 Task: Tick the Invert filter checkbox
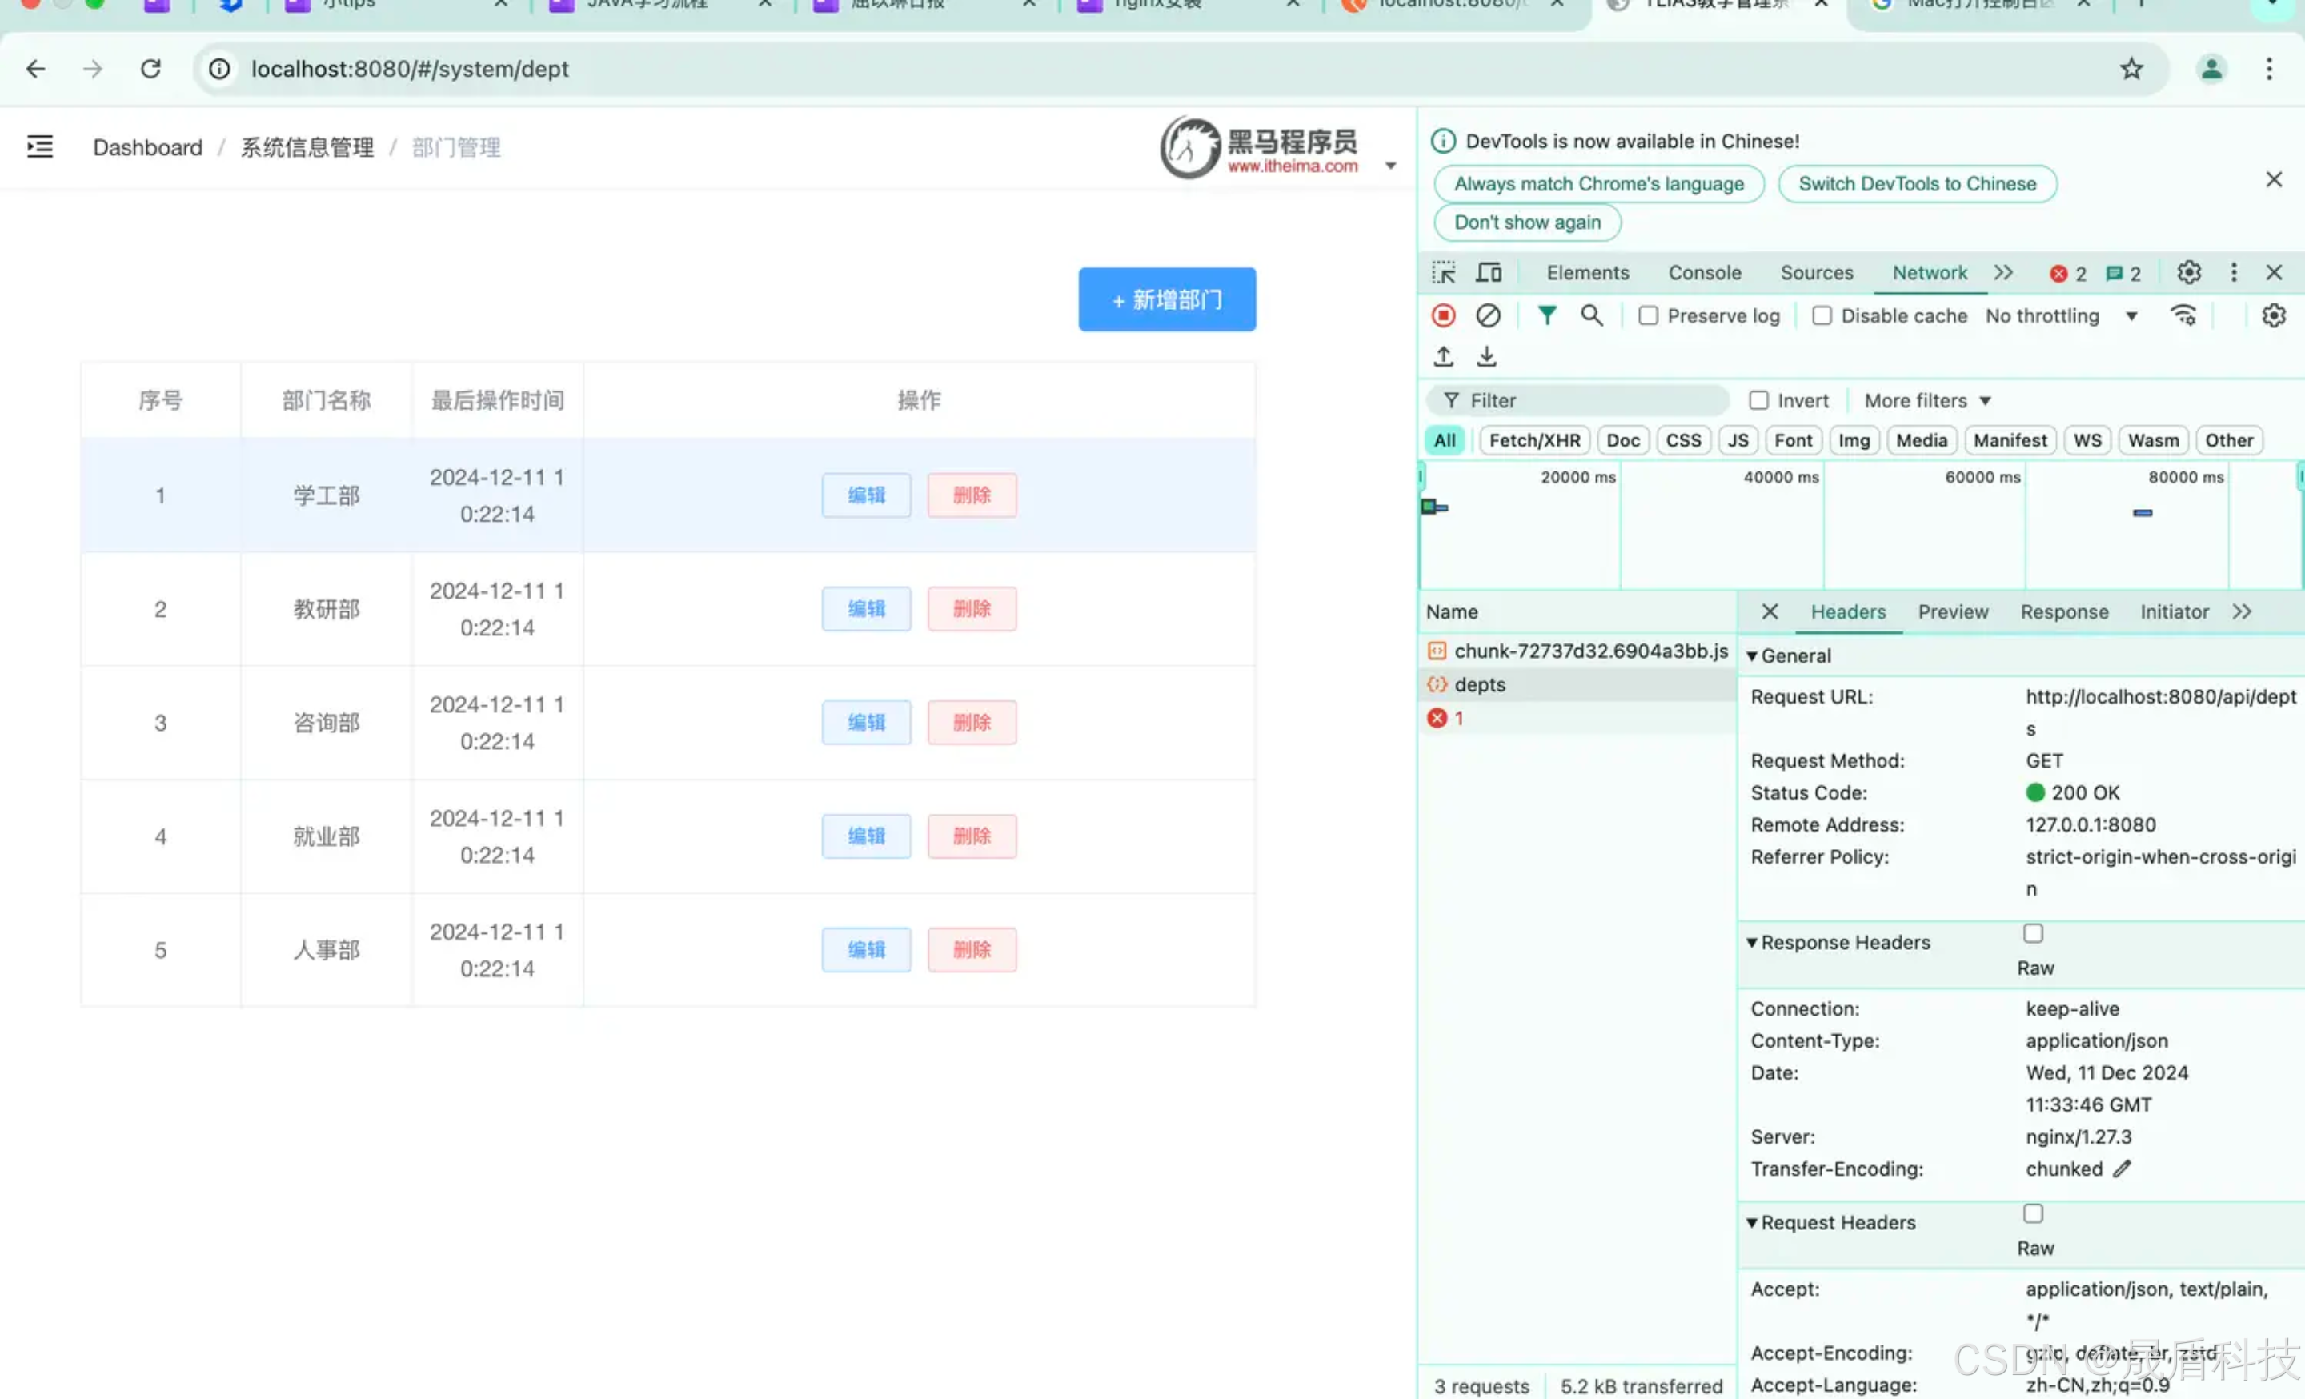tap(1758, 400)
